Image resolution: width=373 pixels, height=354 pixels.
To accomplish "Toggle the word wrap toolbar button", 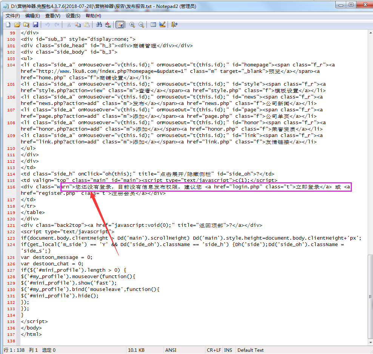I will (120, 25).
